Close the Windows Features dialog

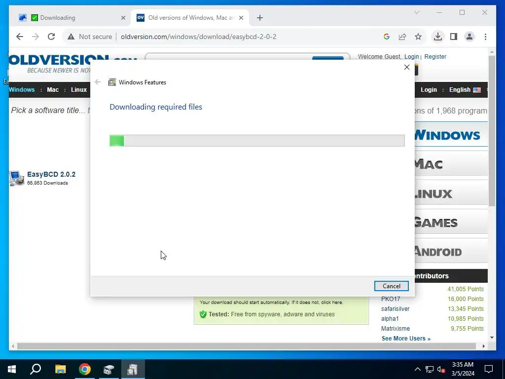tap(407, 67)
